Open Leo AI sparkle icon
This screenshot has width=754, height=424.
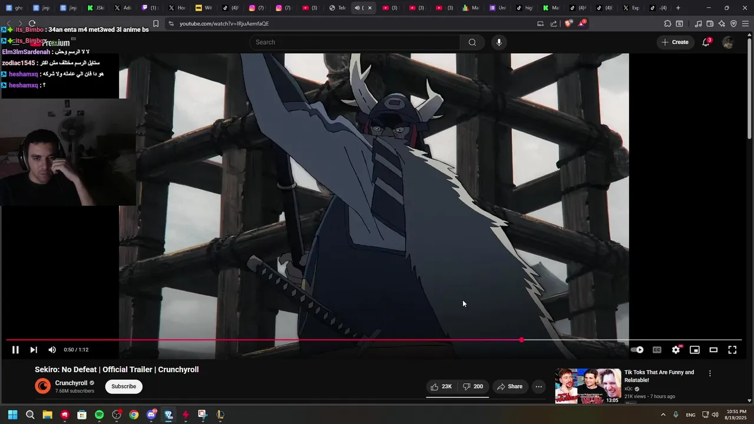tap(722, 24)
